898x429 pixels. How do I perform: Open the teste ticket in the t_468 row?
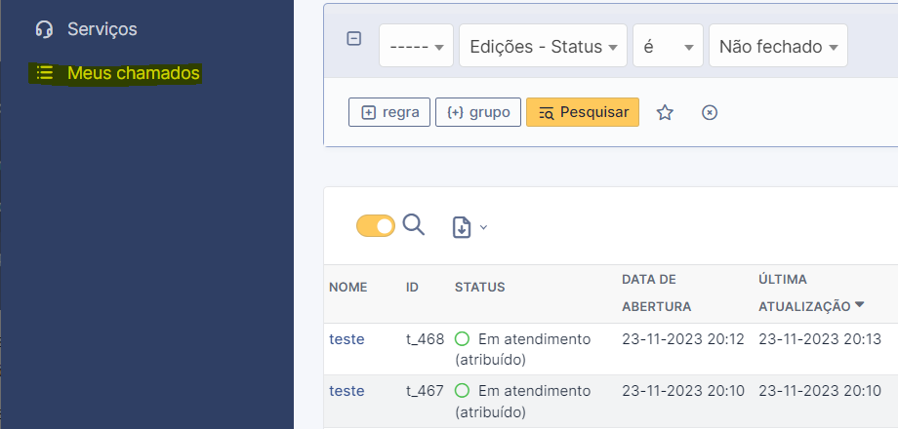tap(347, 339)
